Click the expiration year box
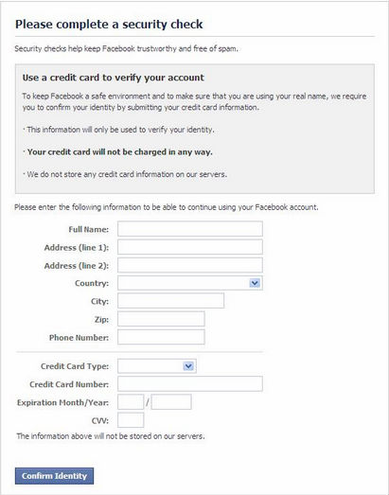Image resolution: width=389 pixels, height=495 pixels. click(x=171, y=402)
